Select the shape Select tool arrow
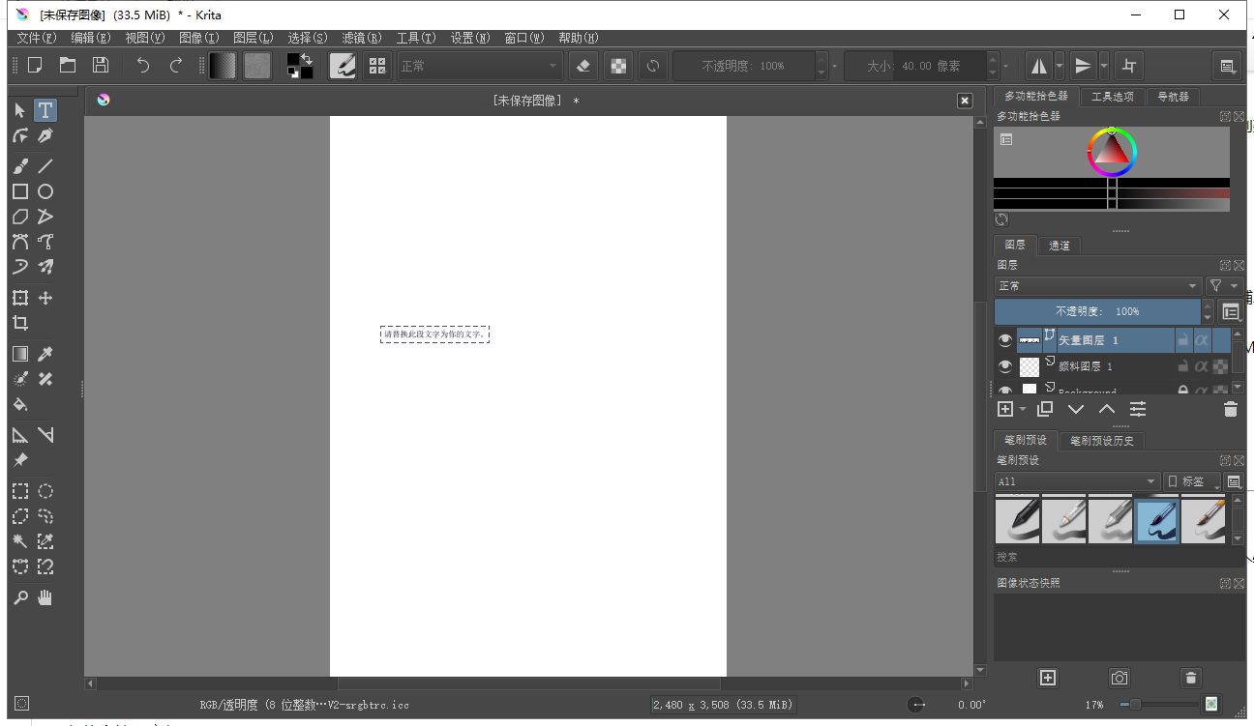 20,110
